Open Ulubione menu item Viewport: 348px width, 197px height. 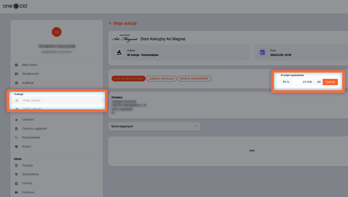(28, 120)
